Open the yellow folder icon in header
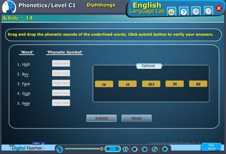Viewport: 226px width, 154px height. 171,12
